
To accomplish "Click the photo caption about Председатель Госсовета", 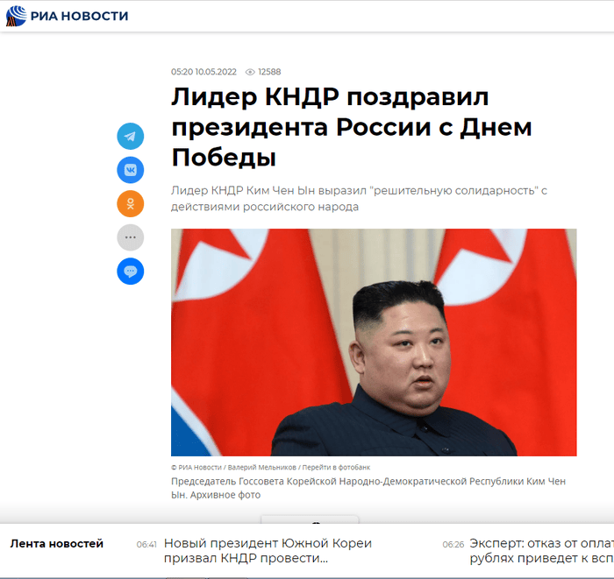I will [368, 488].
